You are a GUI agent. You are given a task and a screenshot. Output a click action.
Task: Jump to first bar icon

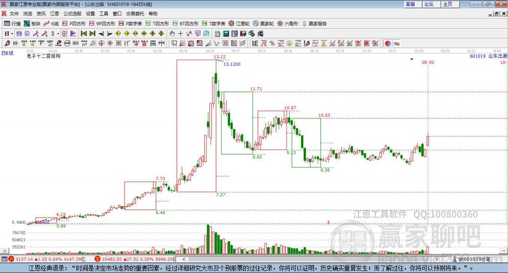click(83, 34)
